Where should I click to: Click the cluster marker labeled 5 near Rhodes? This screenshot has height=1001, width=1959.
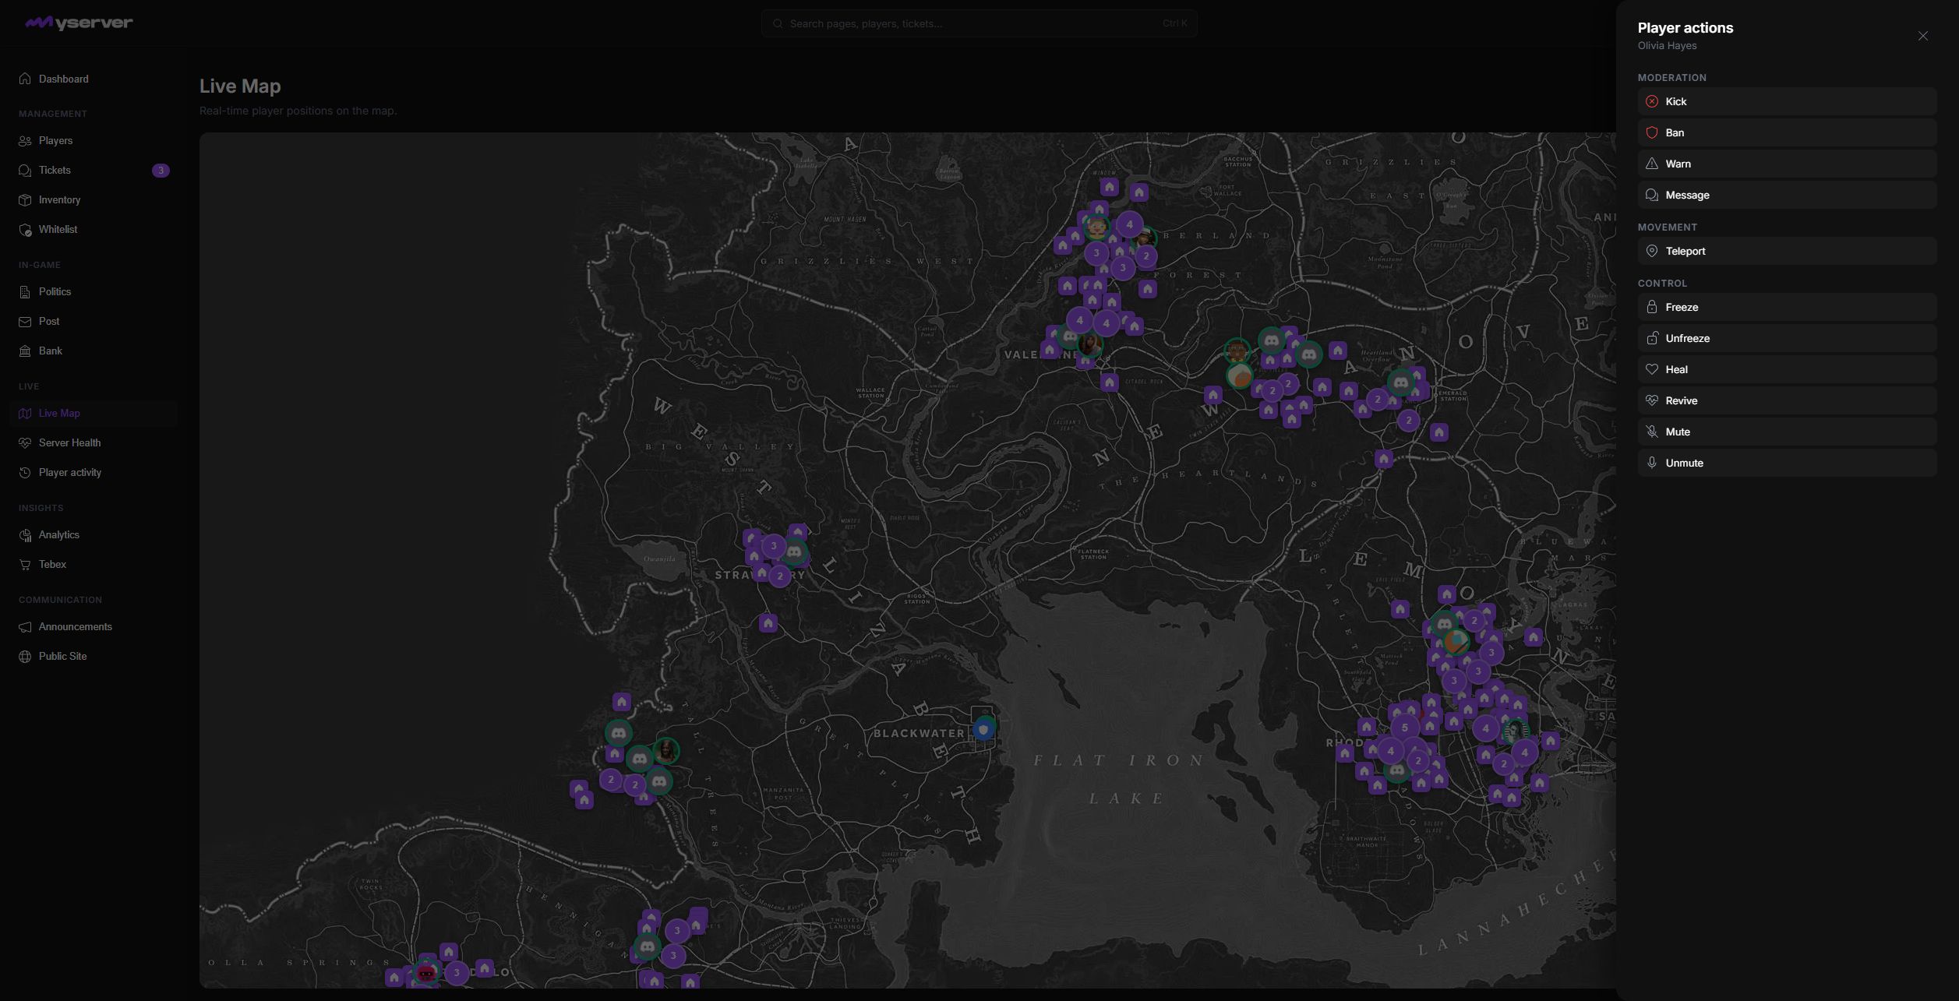tap(1405, 728)
